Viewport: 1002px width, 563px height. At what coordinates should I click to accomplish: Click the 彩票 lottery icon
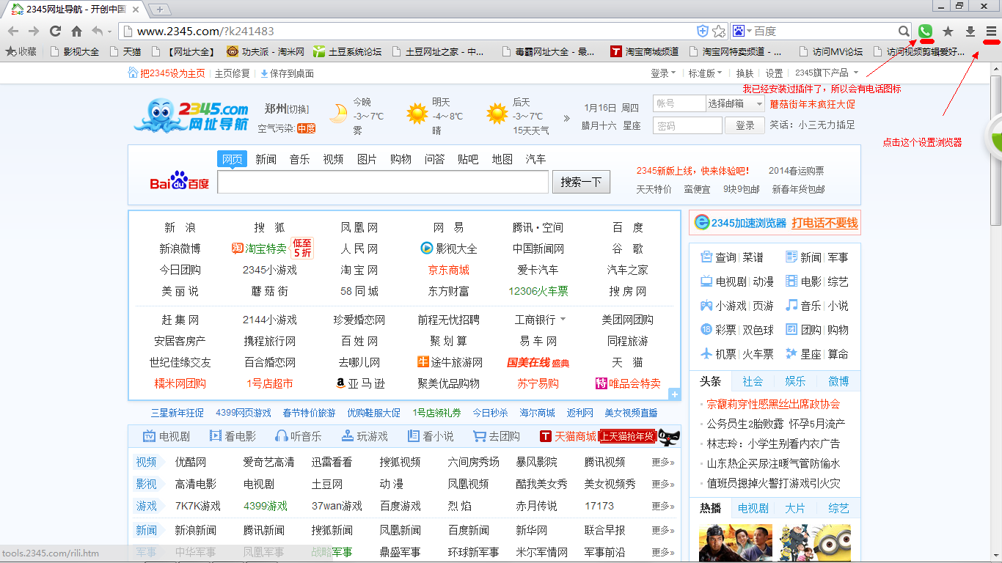click(706, 330)
